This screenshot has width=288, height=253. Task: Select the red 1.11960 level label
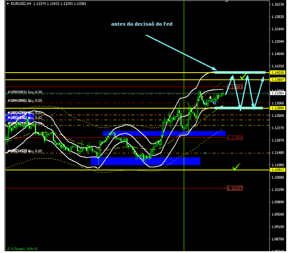235,138
